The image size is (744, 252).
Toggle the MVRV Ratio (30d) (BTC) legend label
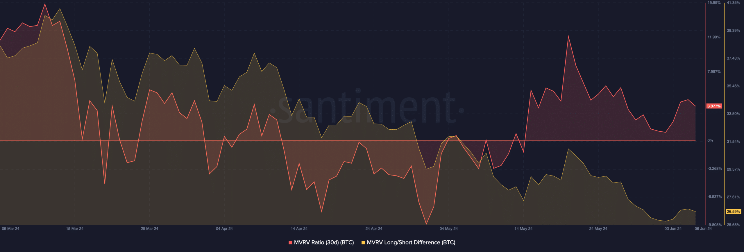pyautogui.click(x=324, y=242)
